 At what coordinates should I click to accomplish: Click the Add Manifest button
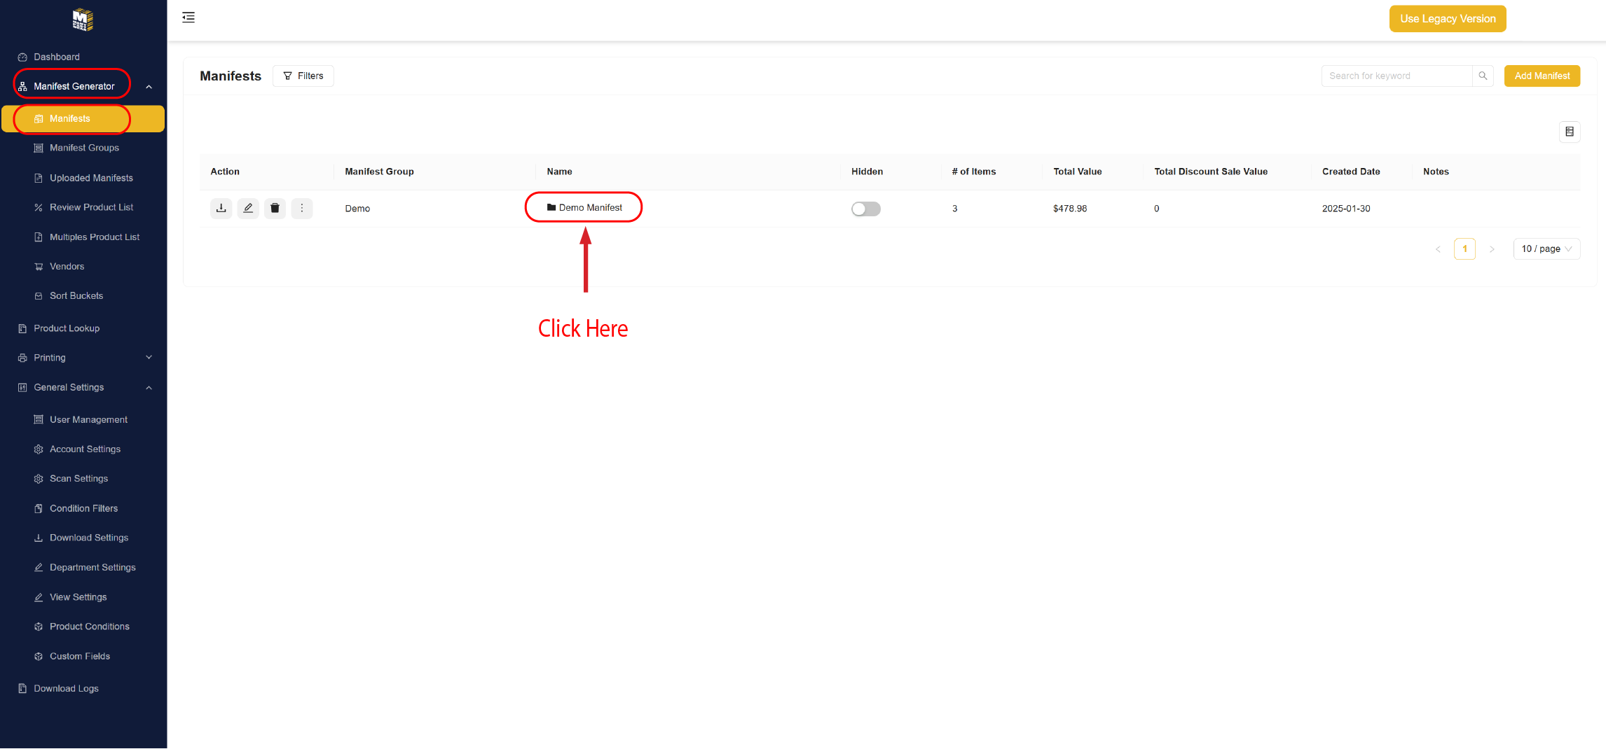coord(1542,76)
